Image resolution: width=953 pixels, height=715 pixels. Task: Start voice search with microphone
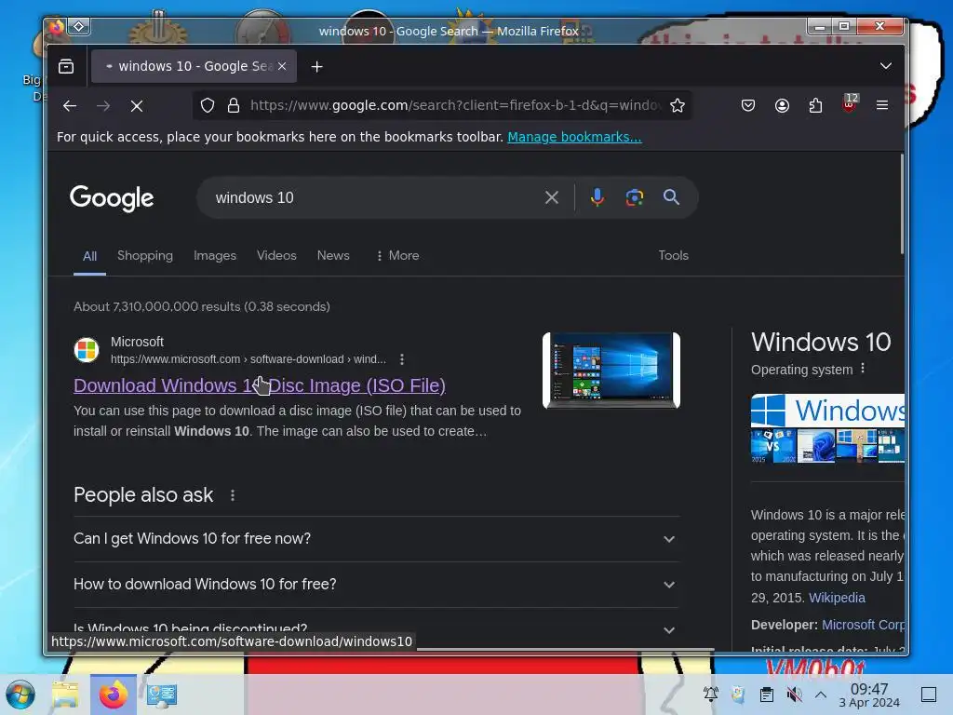pyautogui.click(x=597, y=197)
